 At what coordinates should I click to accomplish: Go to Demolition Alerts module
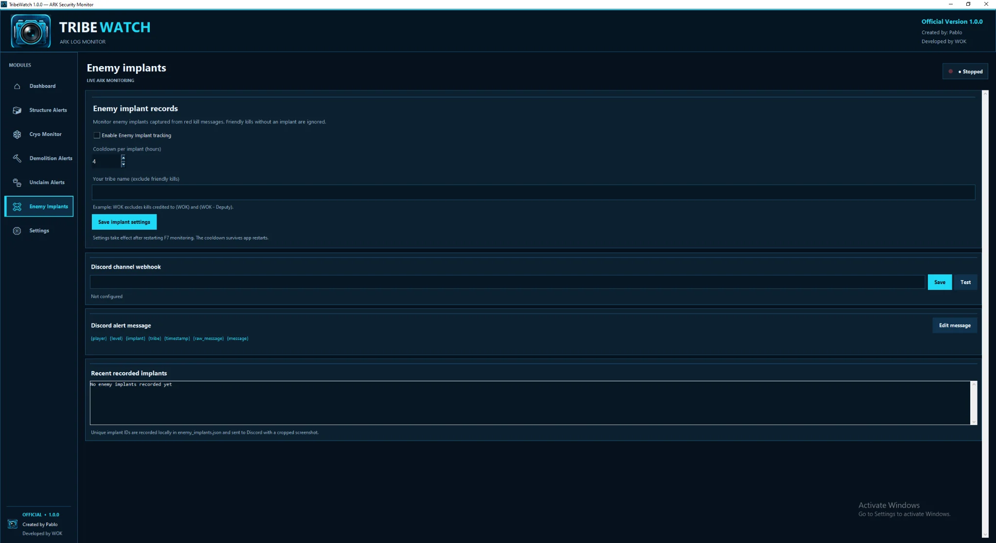click(x=39, y=158)
